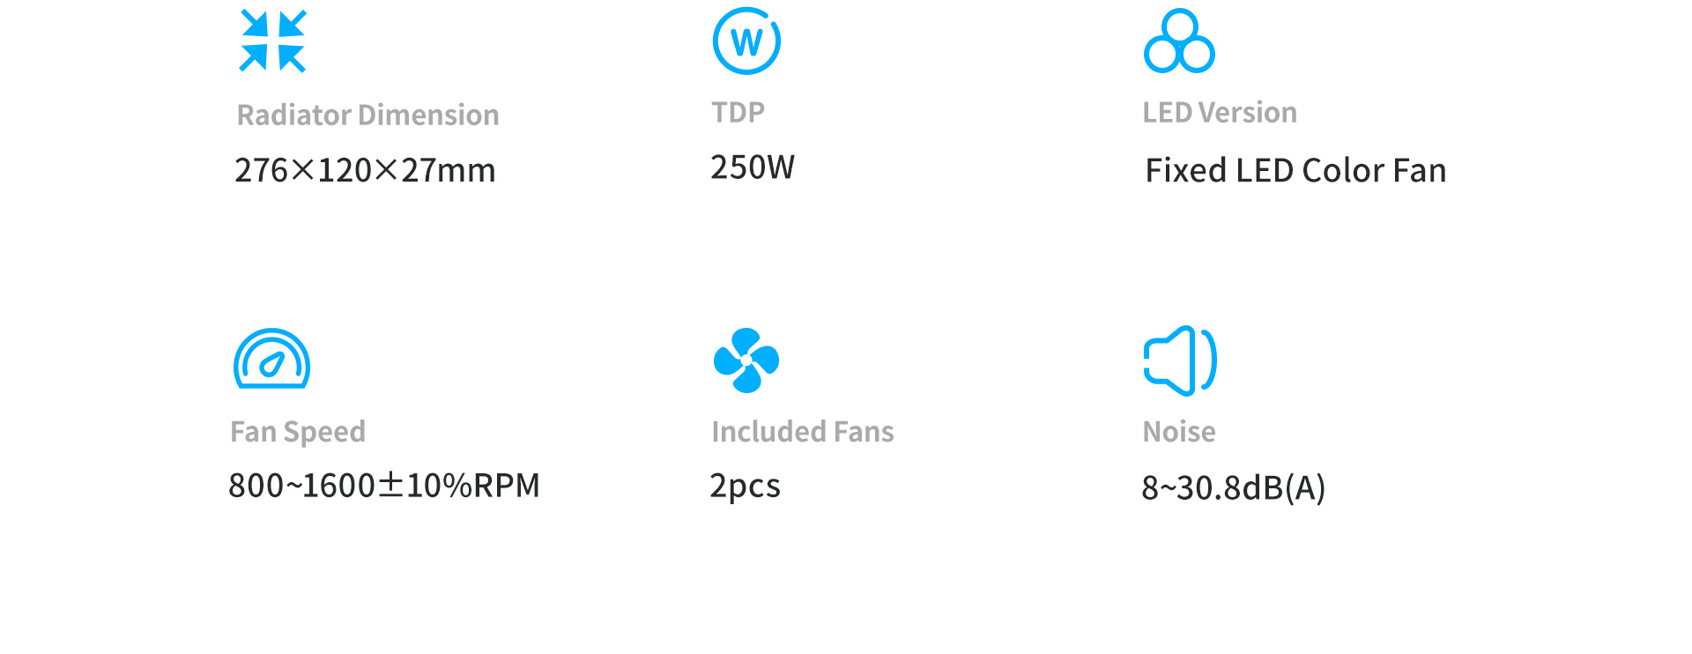Click the Fan Speed speedometer icon

[x=271, y=359]
